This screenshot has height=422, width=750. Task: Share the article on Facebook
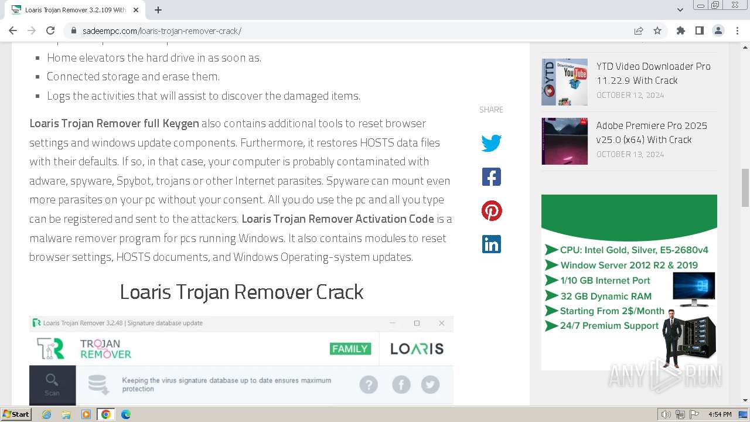(491, 176)
